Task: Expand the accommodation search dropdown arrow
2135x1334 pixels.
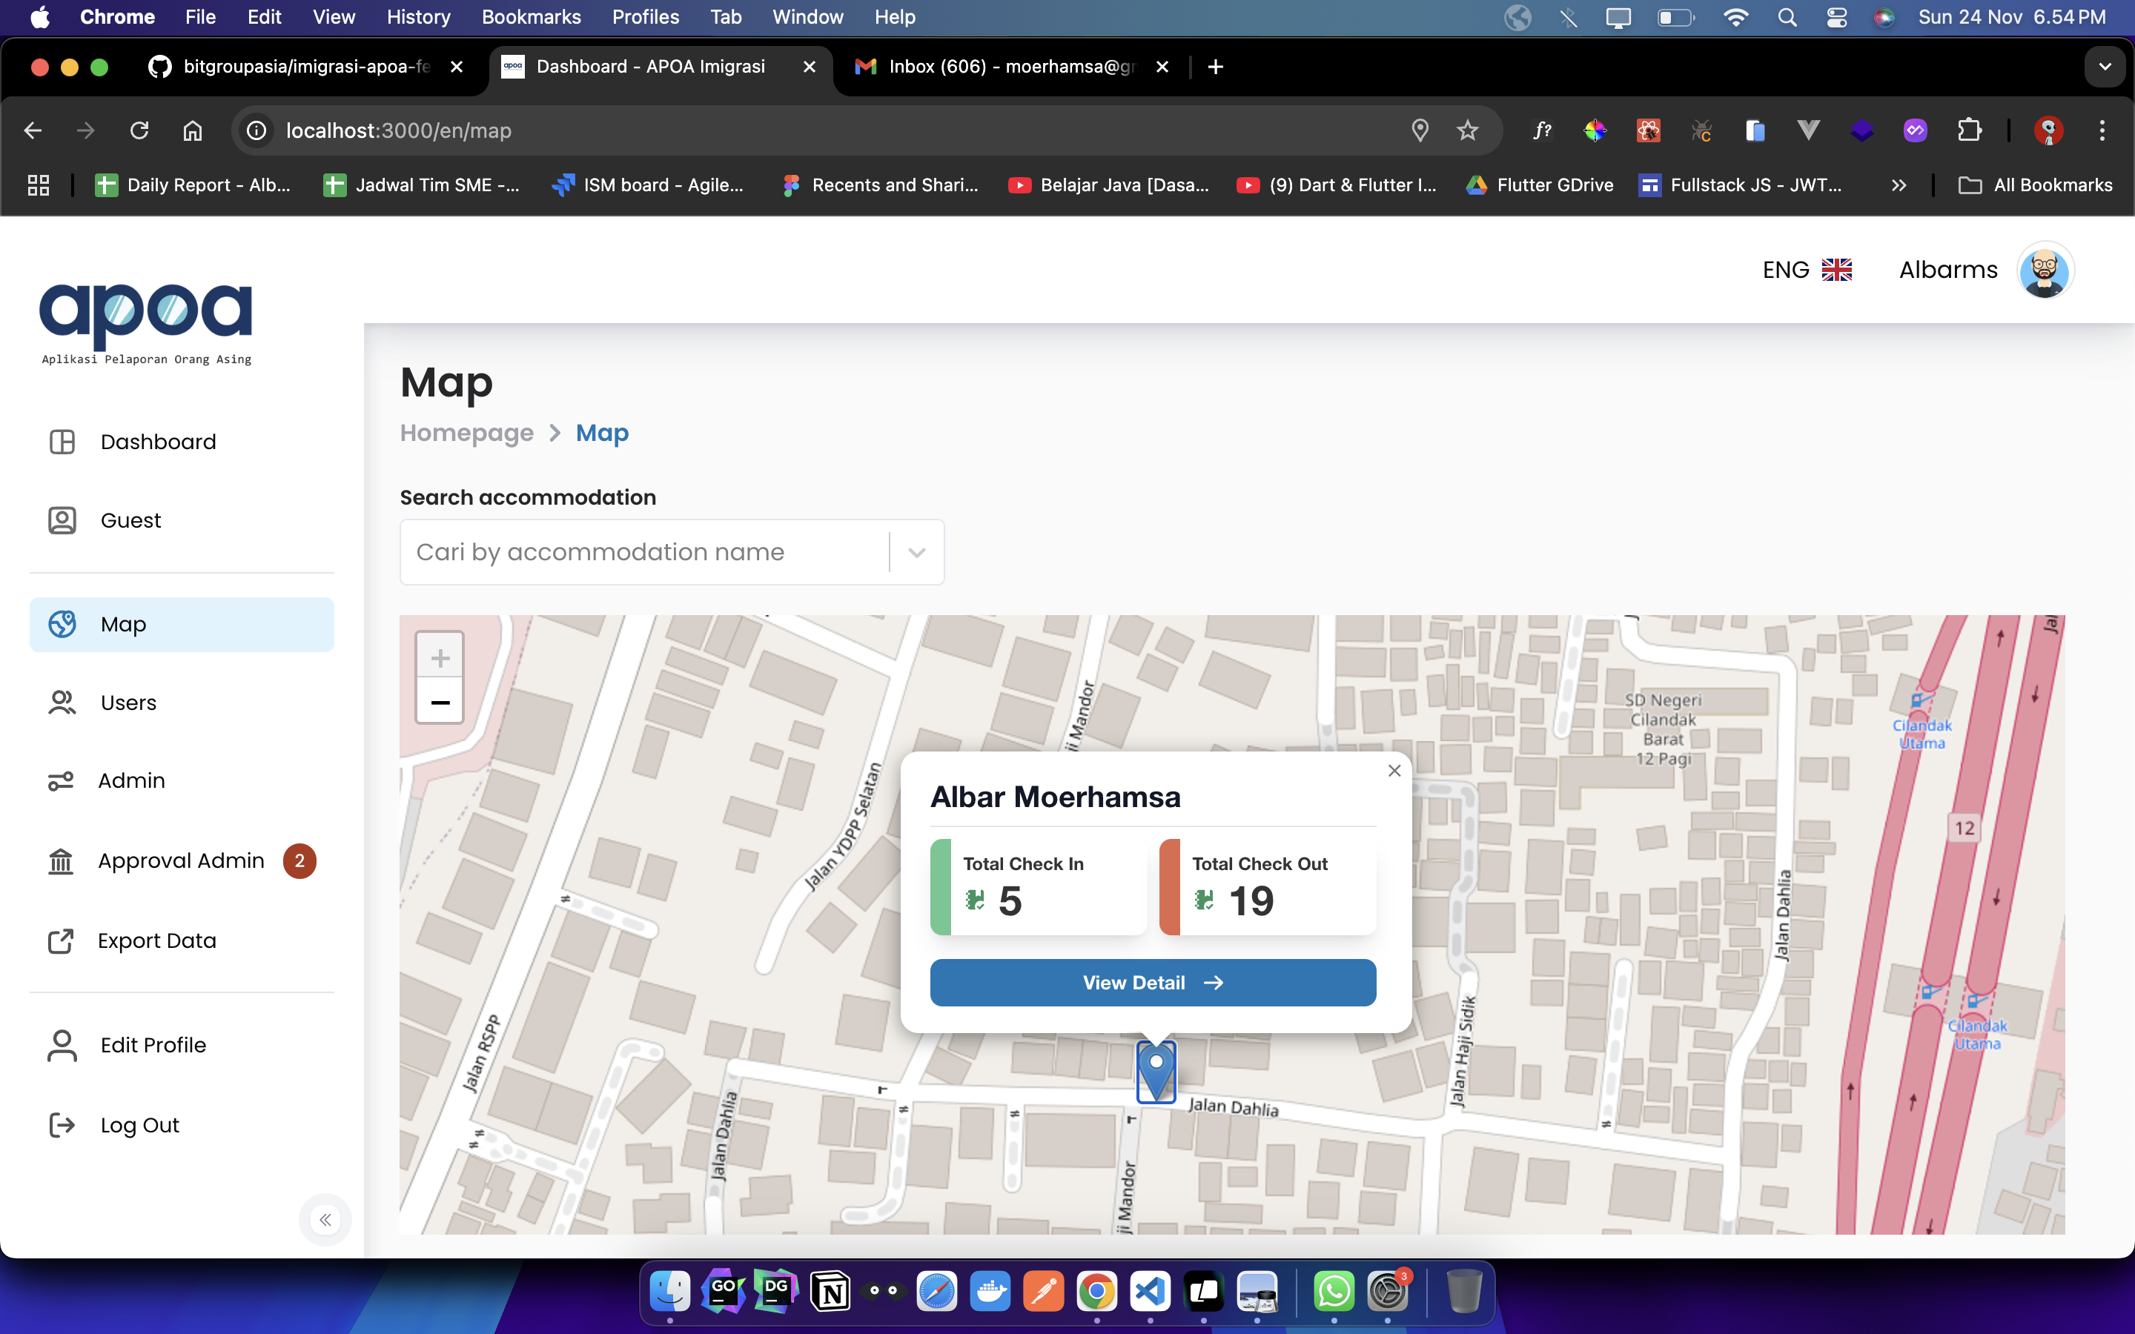Action: coord(916,552)
